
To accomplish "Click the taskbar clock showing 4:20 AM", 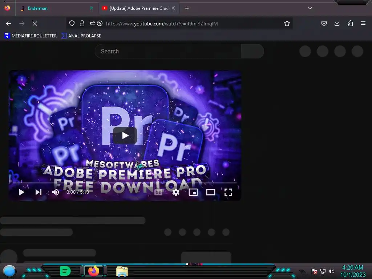I will click(x=353, y=271).
